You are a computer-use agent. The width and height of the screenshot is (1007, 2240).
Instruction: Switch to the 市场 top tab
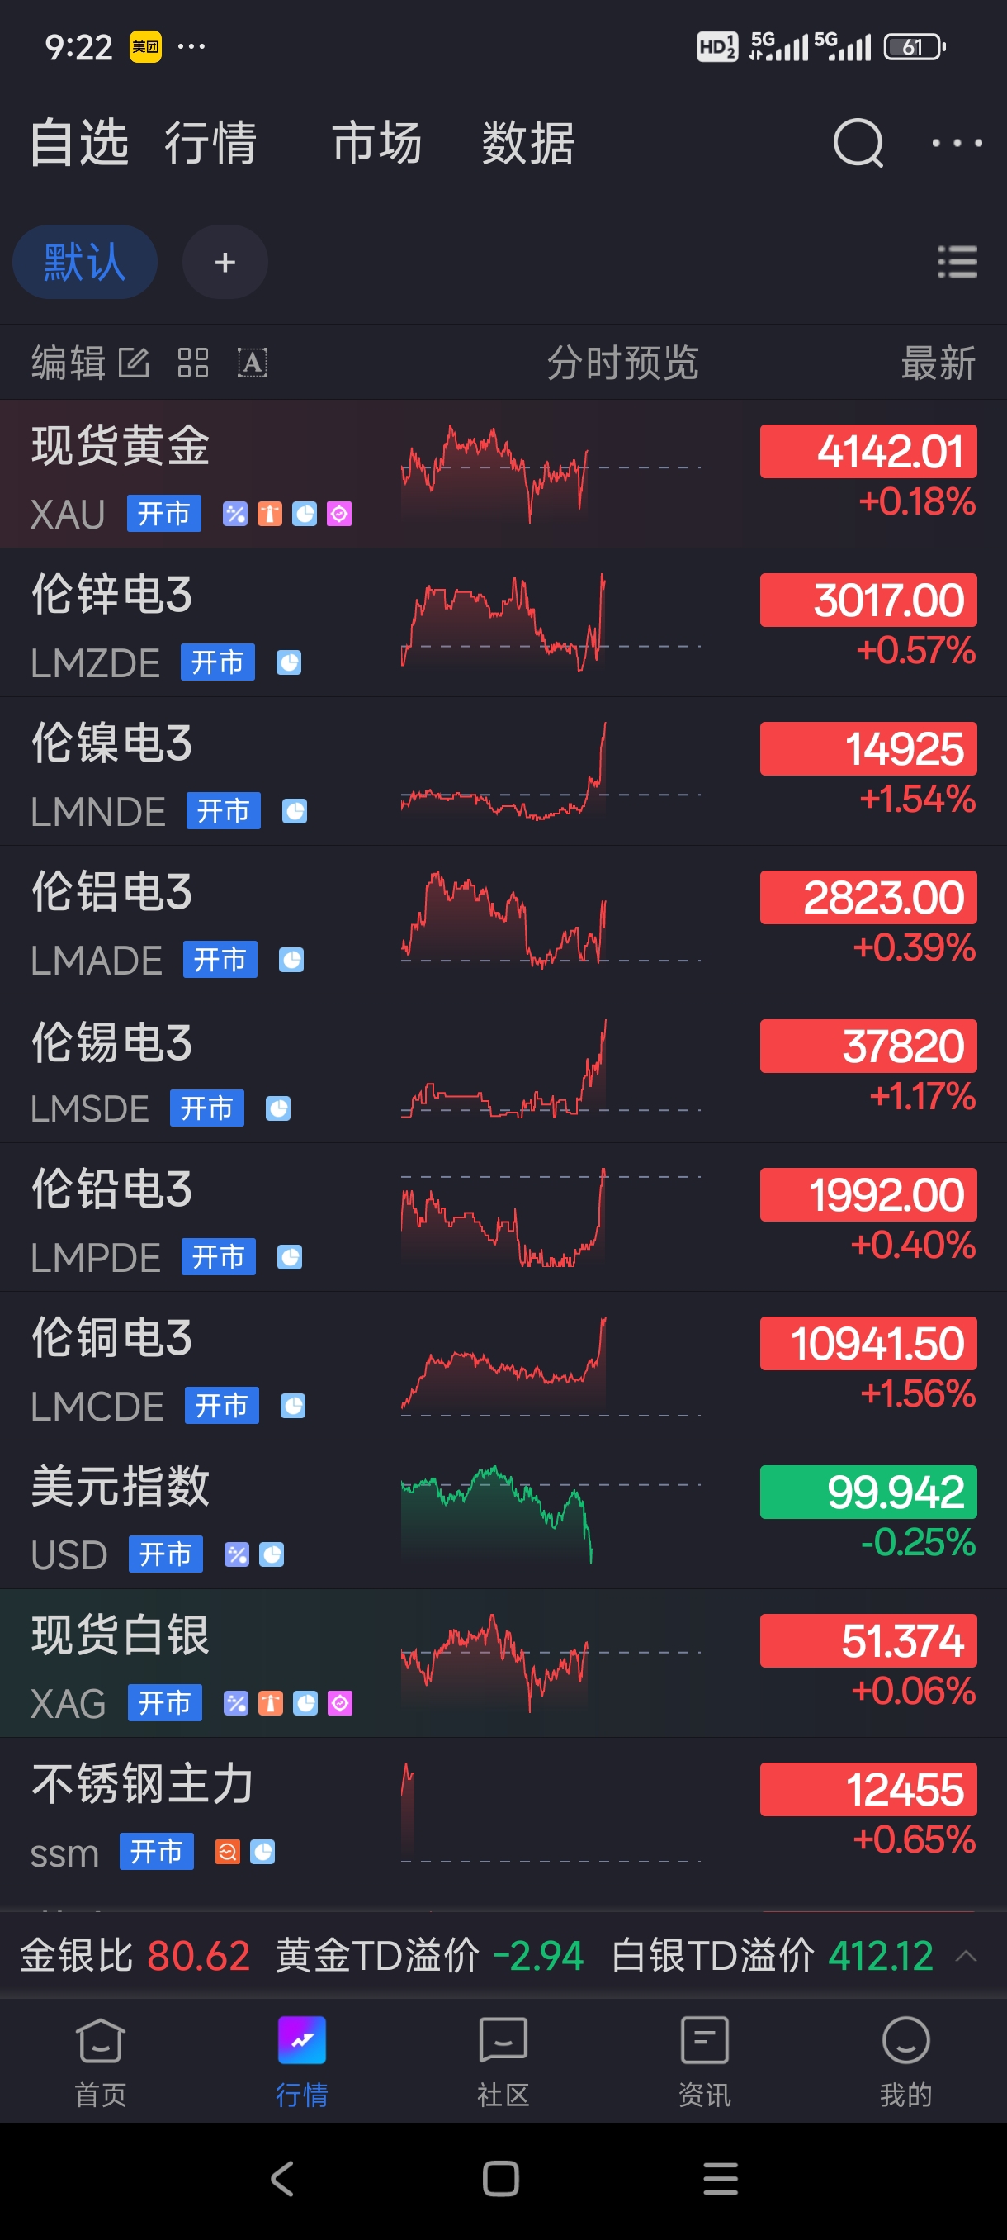click(x=376, y=143)
